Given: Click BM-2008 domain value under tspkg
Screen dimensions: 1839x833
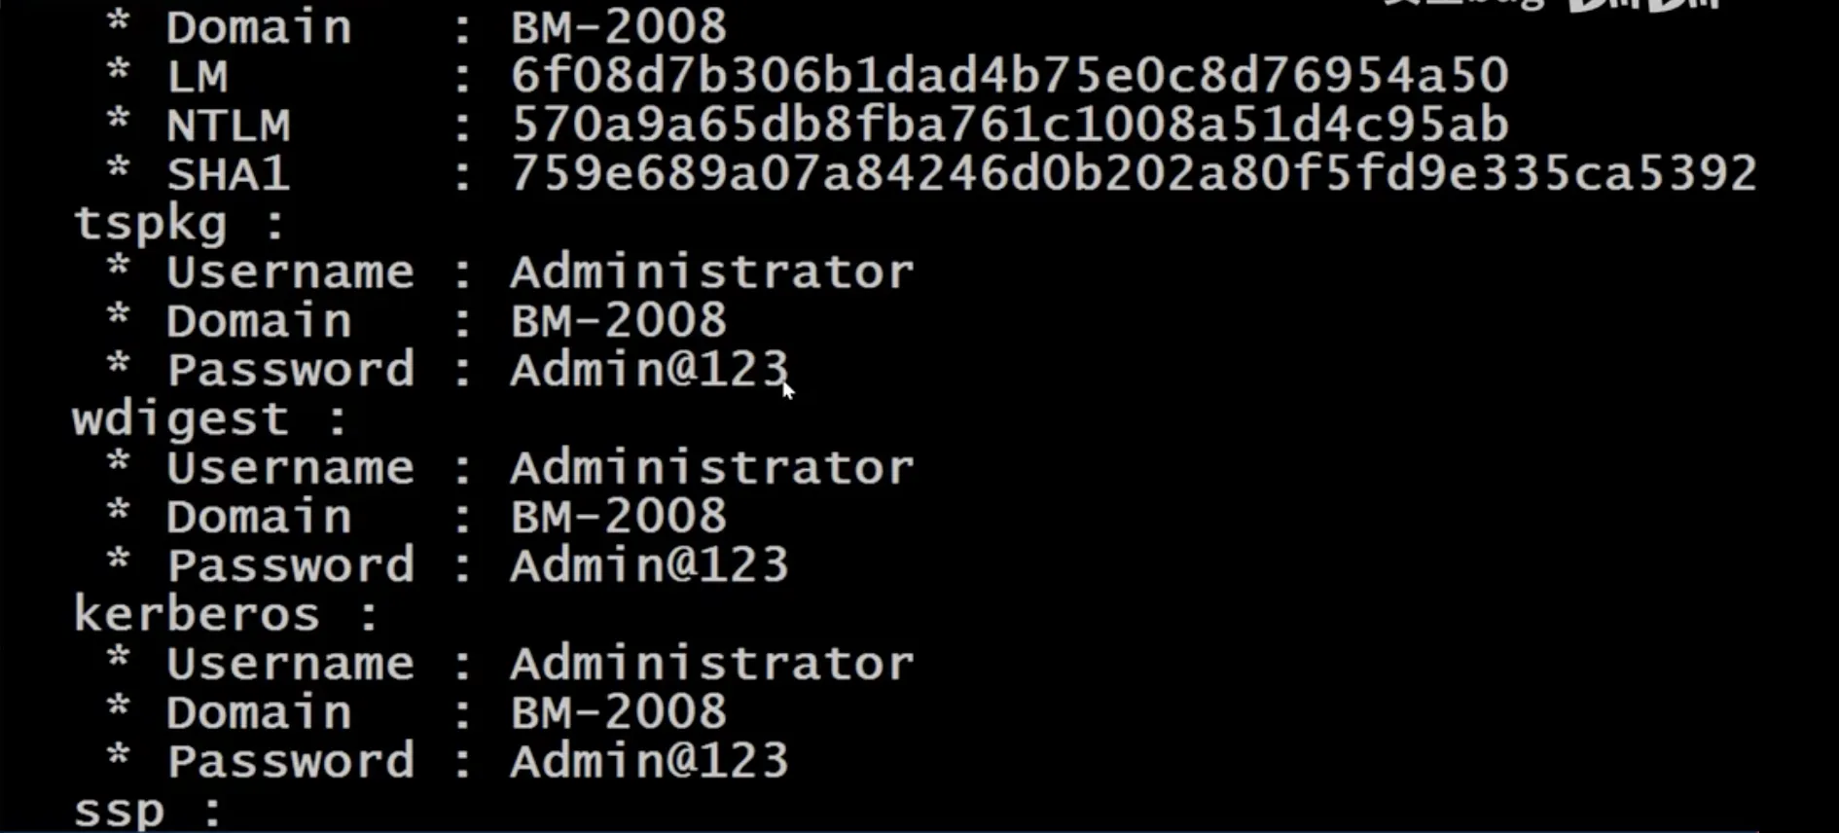Looking at the screenshot, I should 619,321.
